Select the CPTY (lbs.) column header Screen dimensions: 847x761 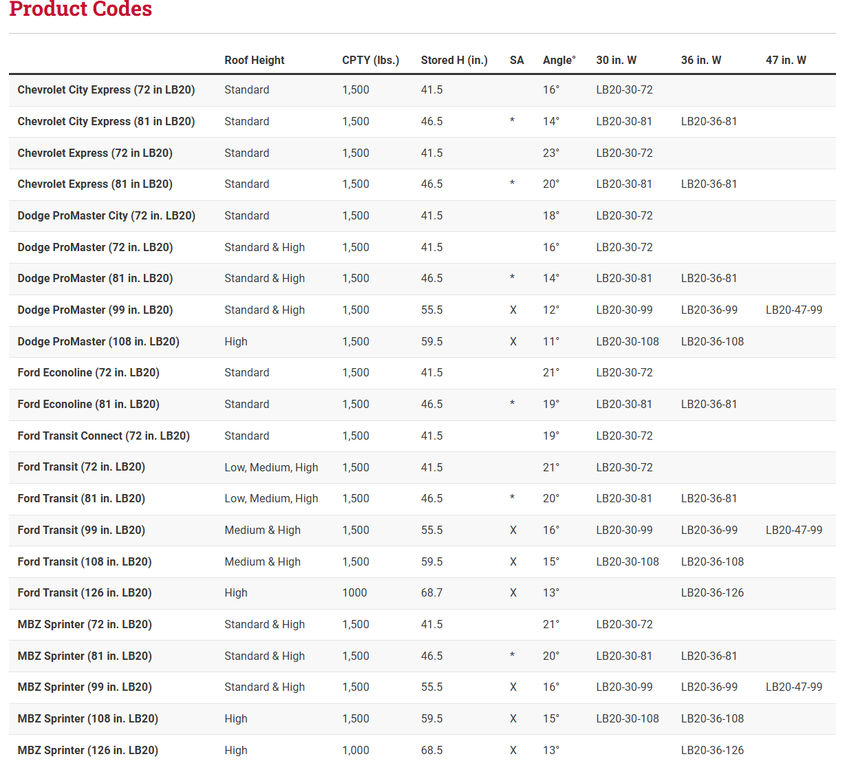tap(370, 61)
